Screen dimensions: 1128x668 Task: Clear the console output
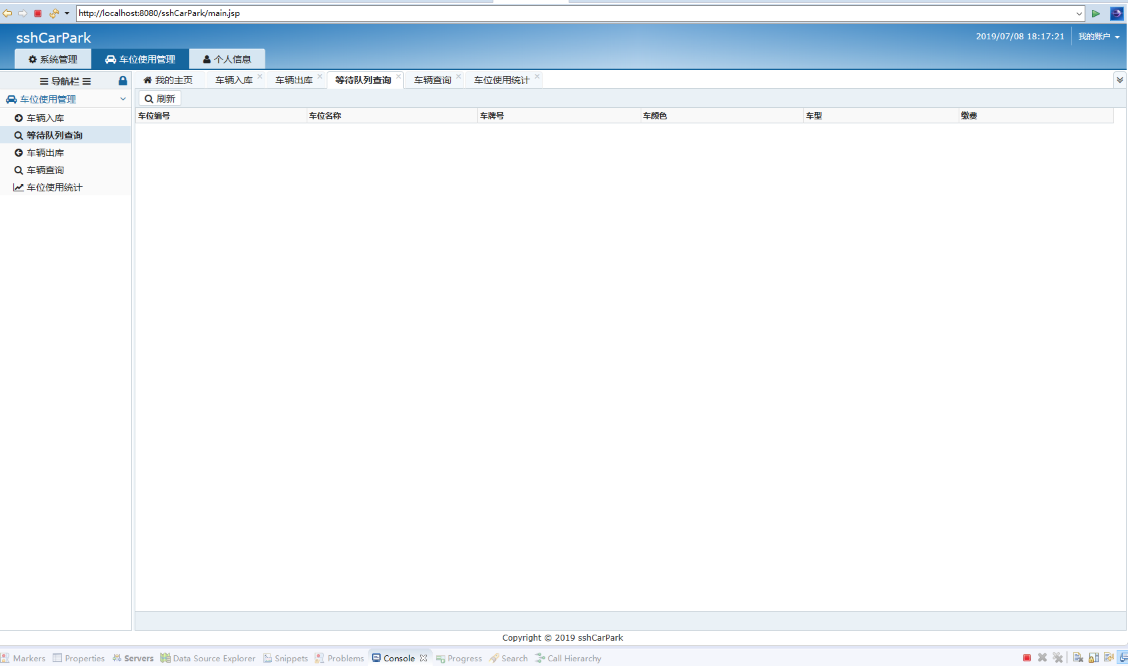[1078, 658]
